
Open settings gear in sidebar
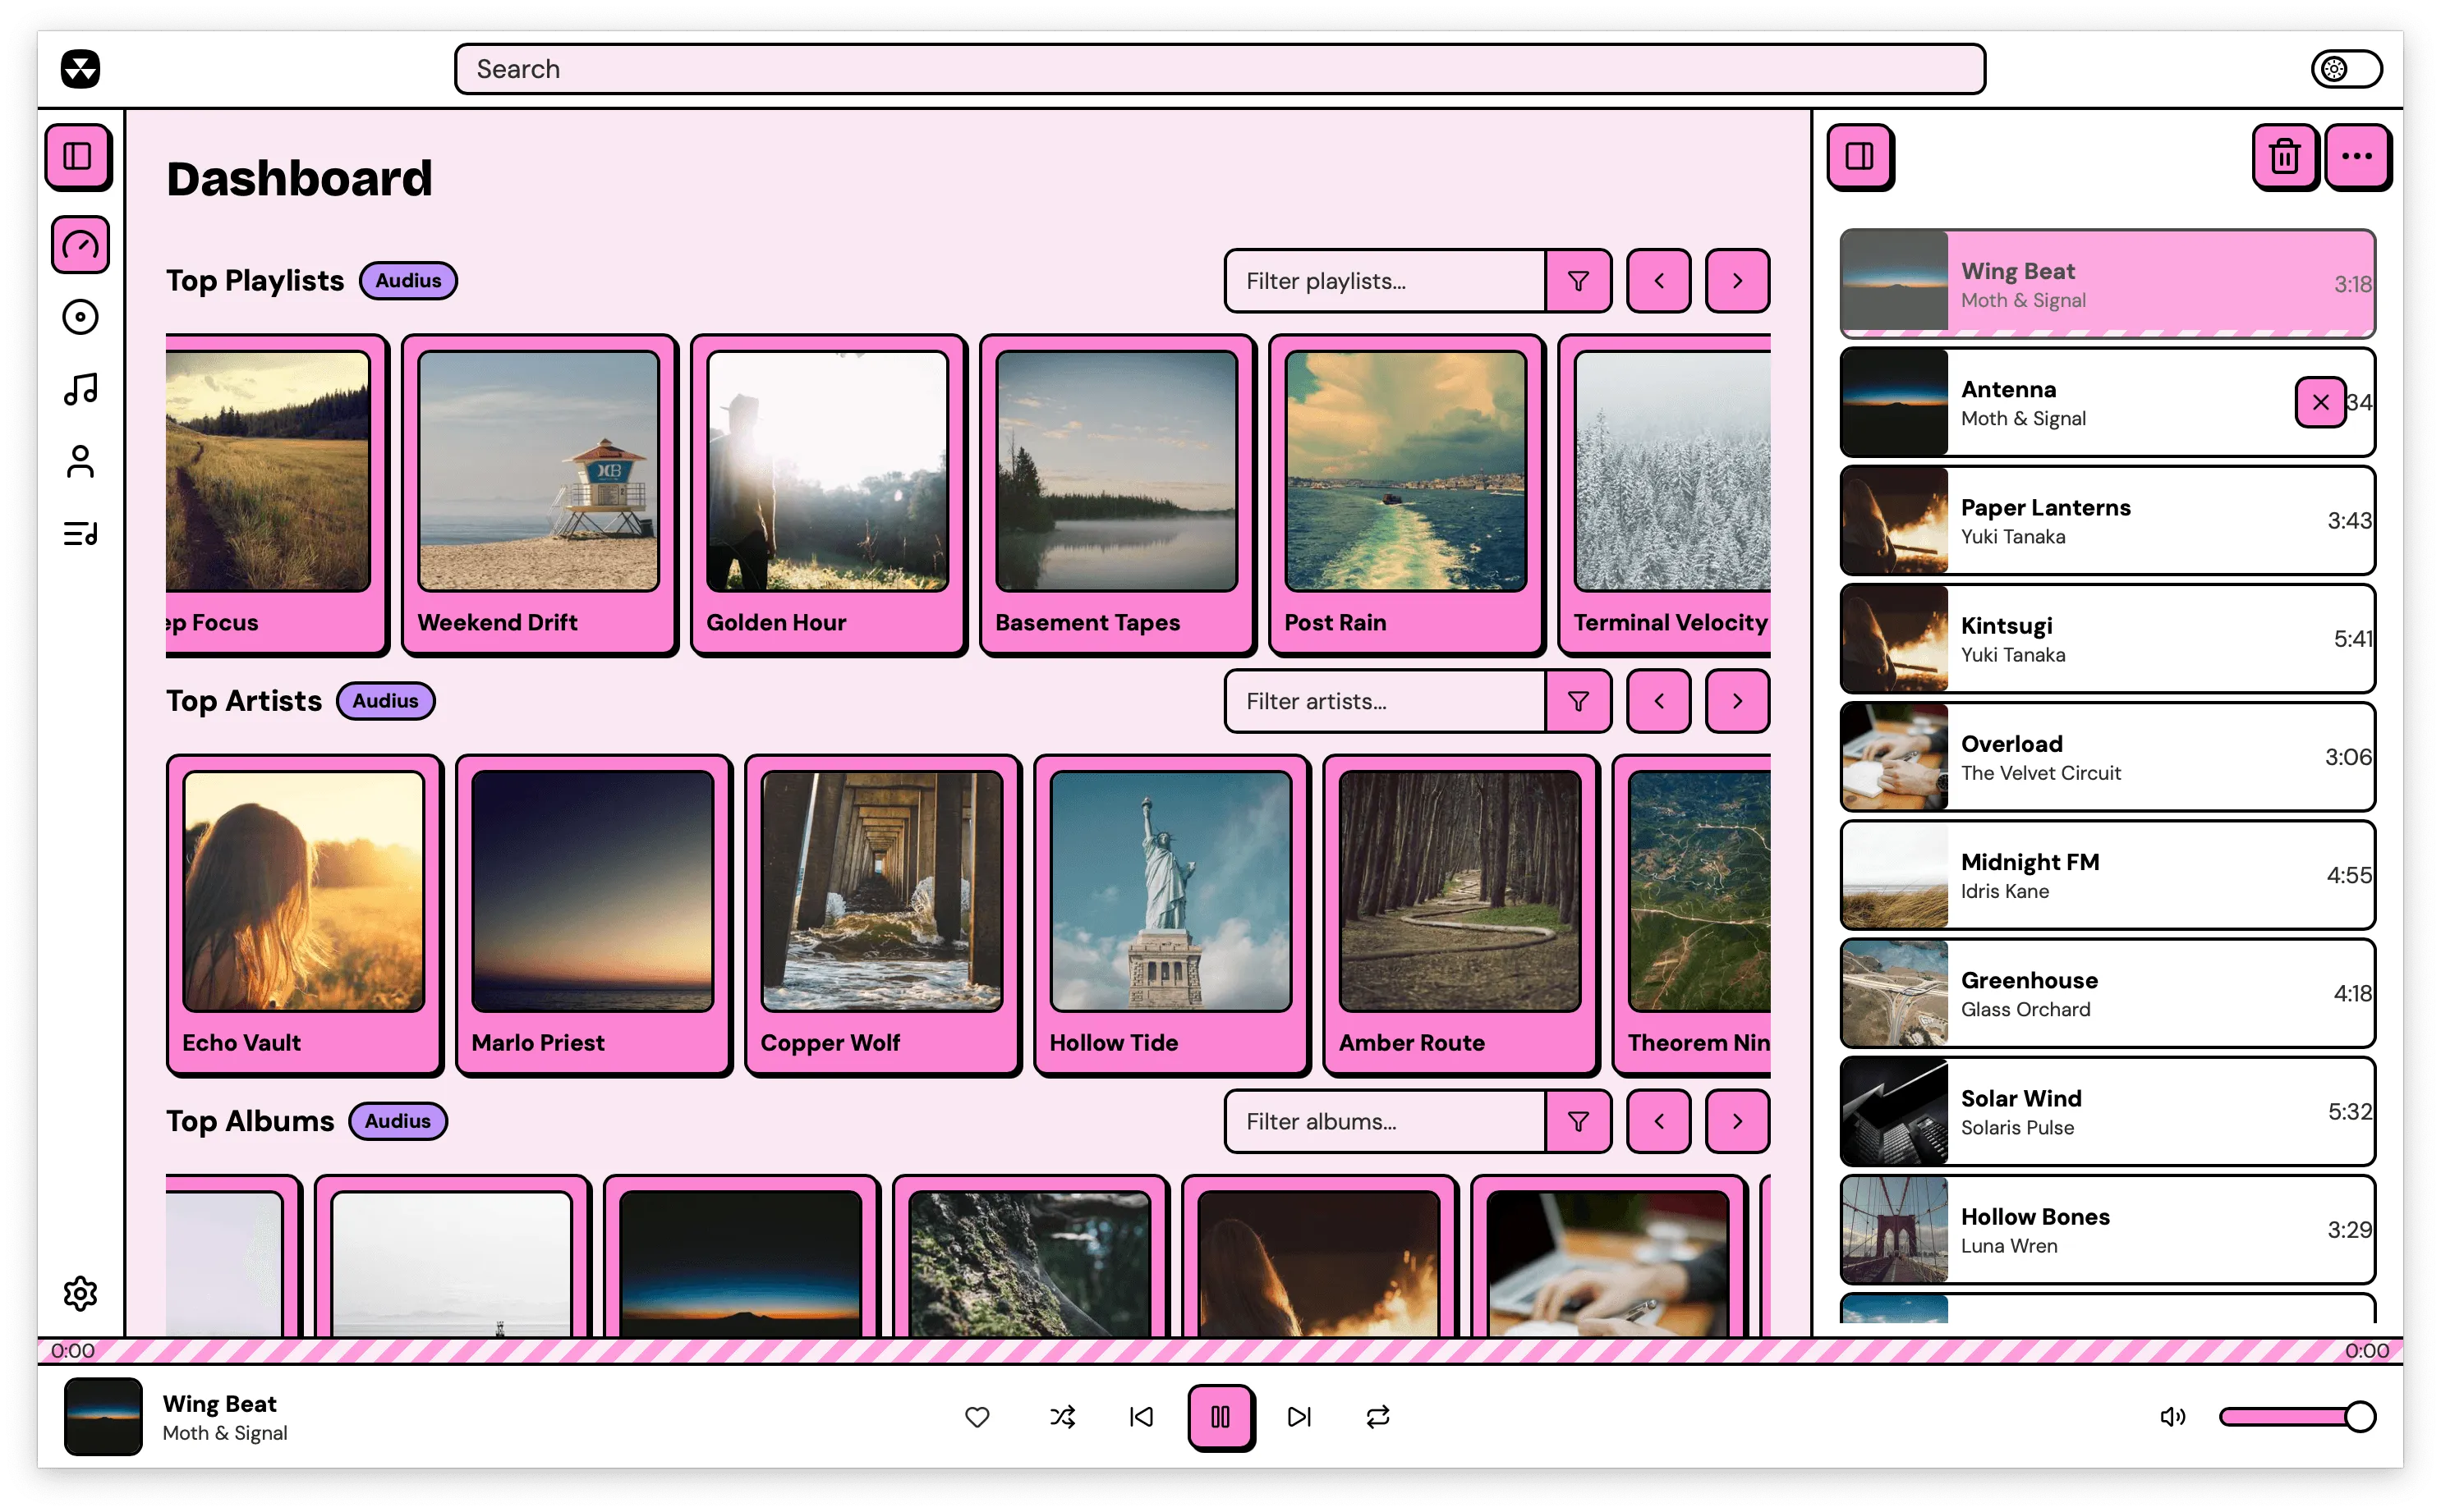click(80, 1293)
